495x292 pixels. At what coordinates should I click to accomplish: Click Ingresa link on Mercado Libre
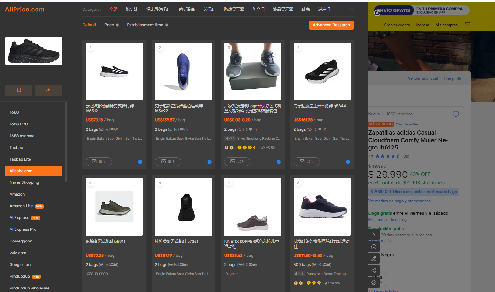coord(423,25)
